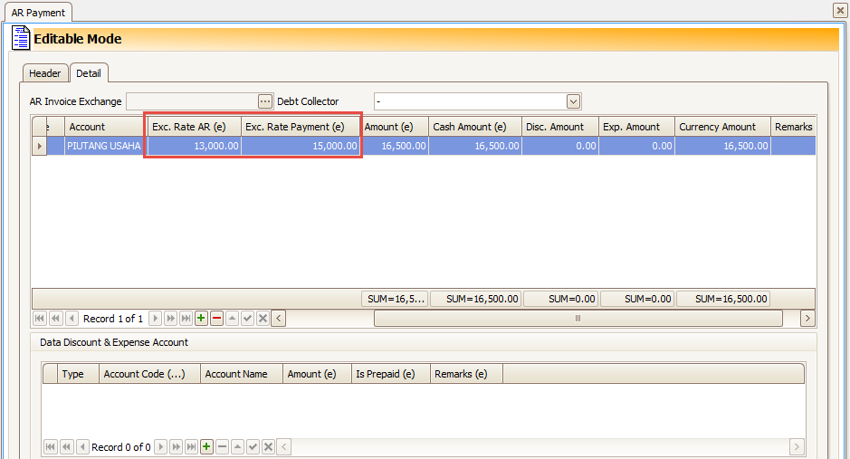The width and height of the screenshot is (850, 459).
Task: Sort by the Account column header
Action: [x=104, y=127]
